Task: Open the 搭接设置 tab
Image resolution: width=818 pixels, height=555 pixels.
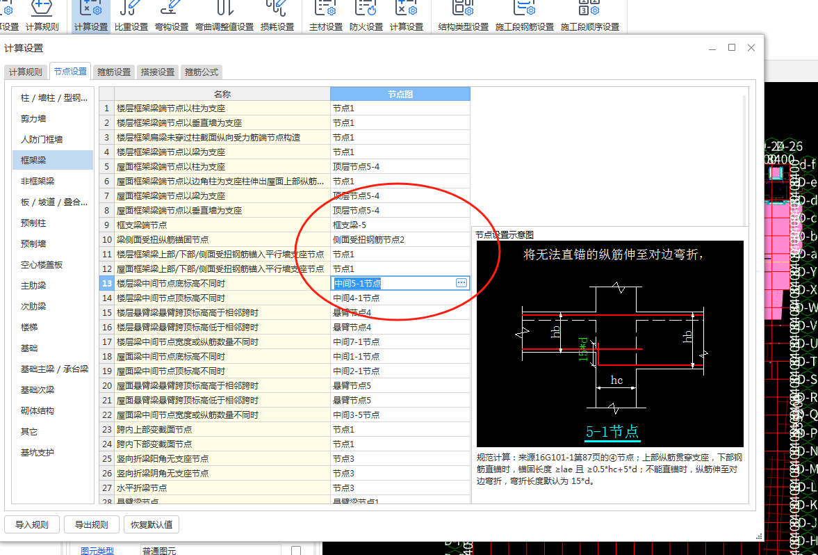Action: point(158,72)
